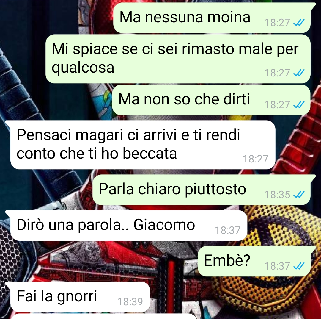Select the 'Mi spiace se ci sei rimasto male' message
This screenshot has height=319, width=321.
(x=178, y=59)
